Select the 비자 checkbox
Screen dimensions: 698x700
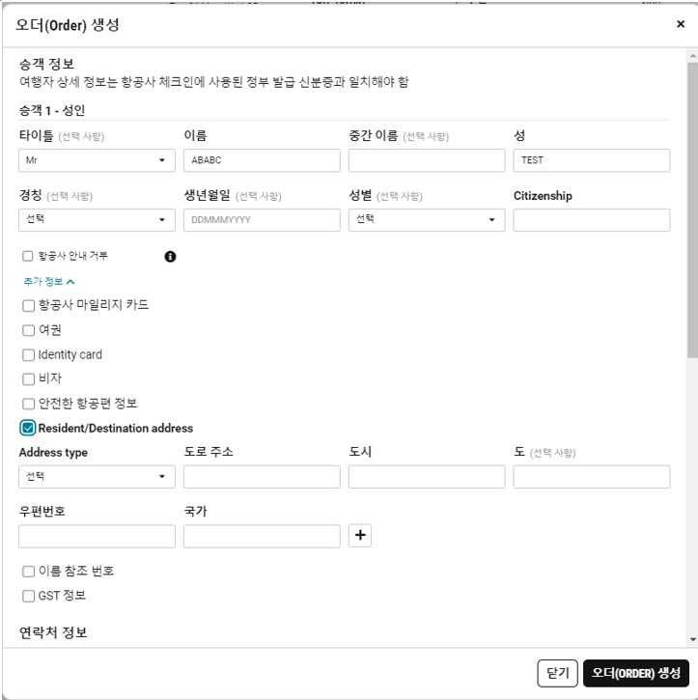click(x=28, y=379)
